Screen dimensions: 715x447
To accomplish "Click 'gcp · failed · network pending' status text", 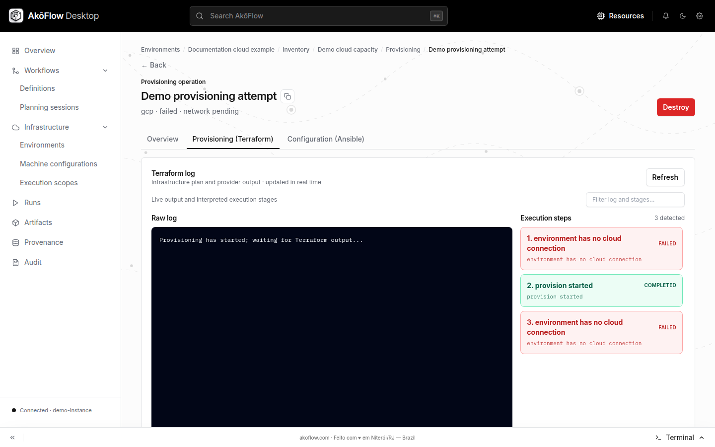I will pos(190,111).
